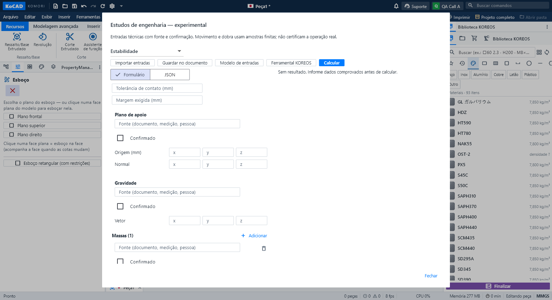Select the Revolução tool
This screenshot has width=552, height=300.
[x=43, y=39]
